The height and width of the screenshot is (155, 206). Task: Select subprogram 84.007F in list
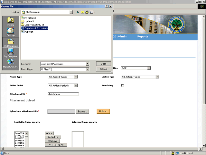(19, 138)
